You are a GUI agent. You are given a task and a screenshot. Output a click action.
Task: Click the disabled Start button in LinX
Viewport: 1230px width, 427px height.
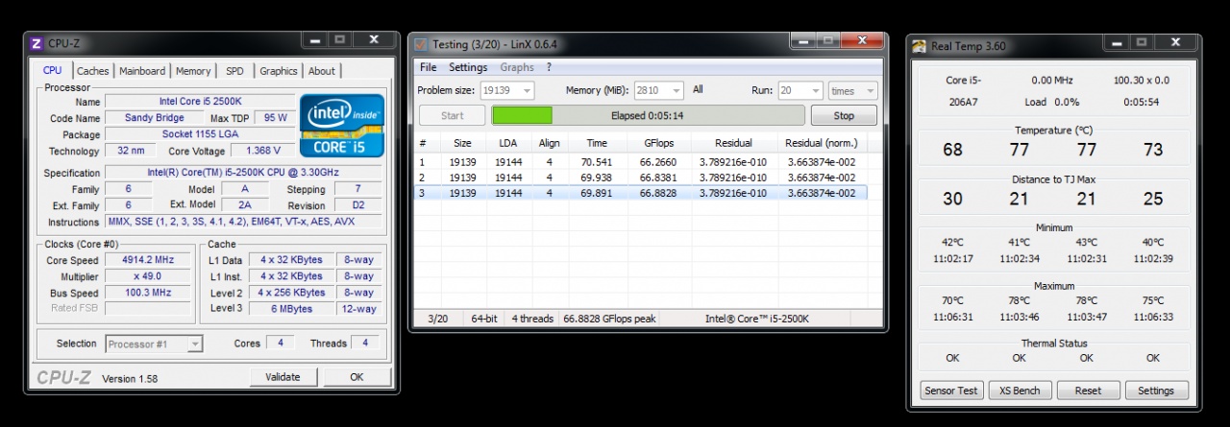coord(452,115)
